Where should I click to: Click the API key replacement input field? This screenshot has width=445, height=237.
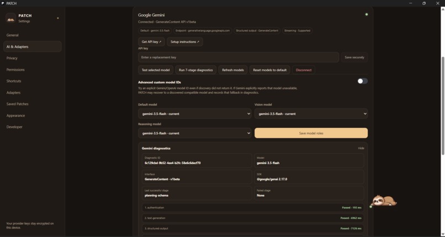[239, 57]
